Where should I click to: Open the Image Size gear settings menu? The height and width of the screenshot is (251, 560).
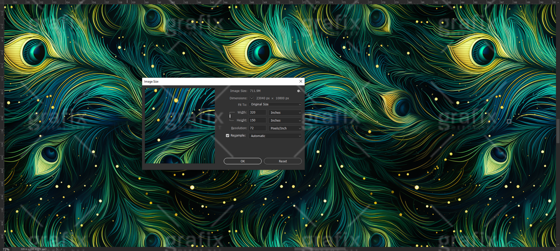298,91
